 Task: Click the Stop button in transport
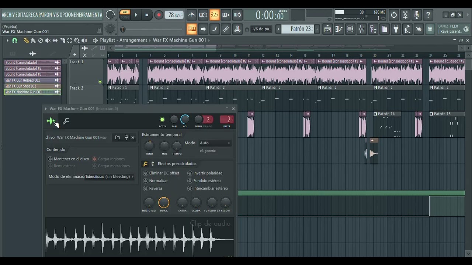point(147,15)
